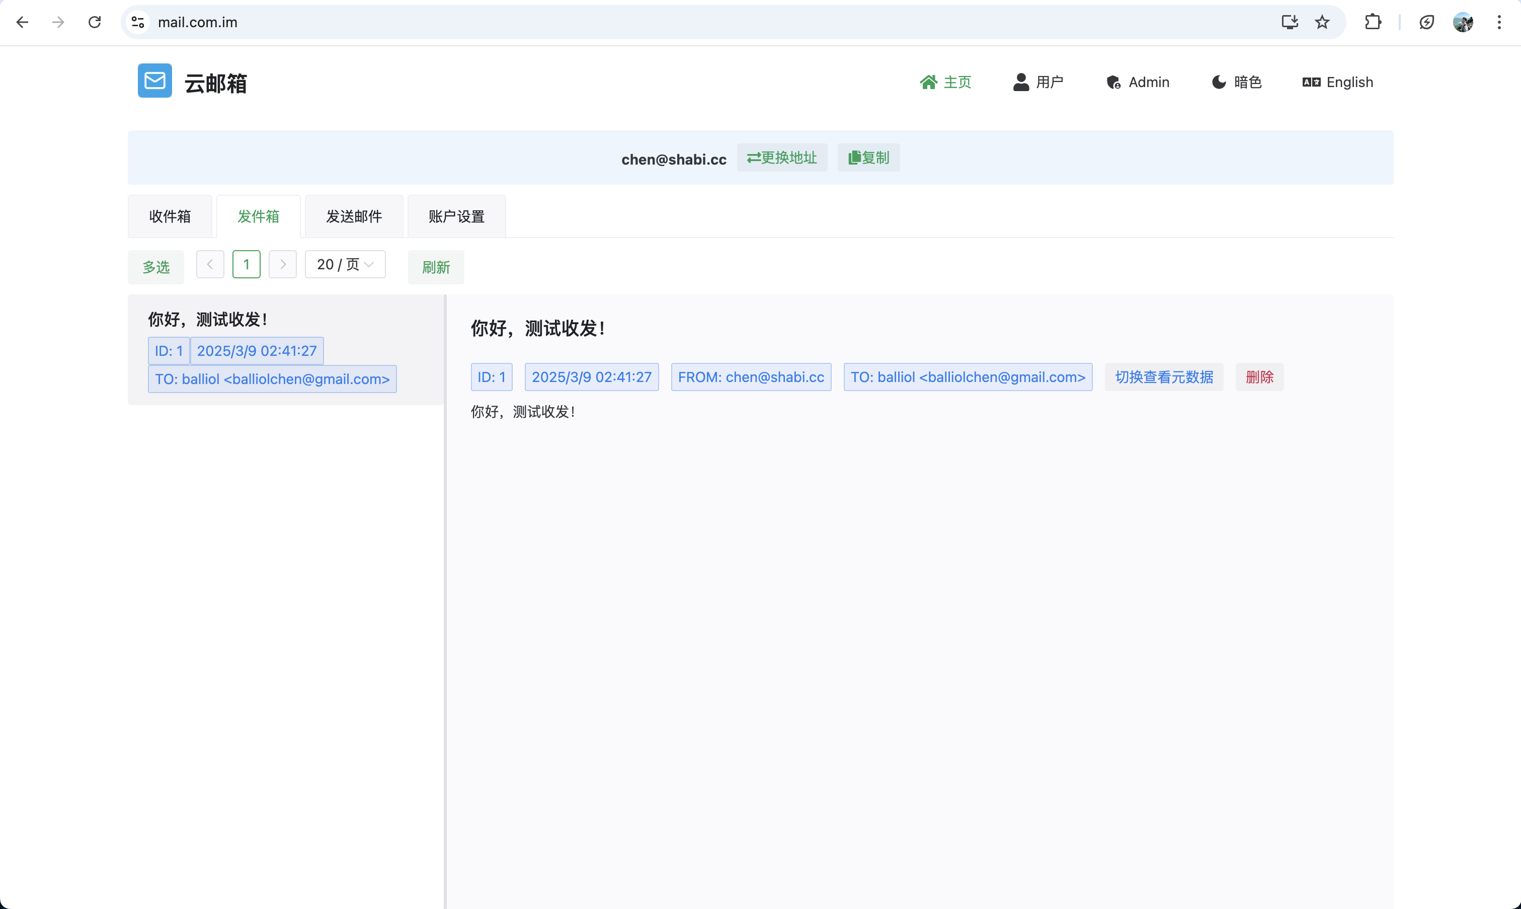Viewport: 1521px width, 909px height.
Task: Click the 更换地址 button
Action: pos(781,158)
